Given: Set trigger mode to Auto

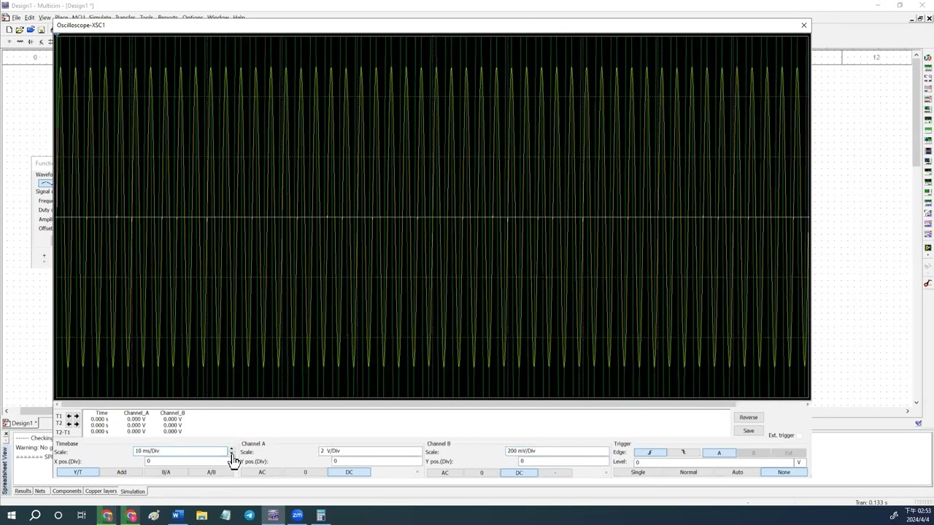Looking at the screenshot, I should [x=737, y=472].
